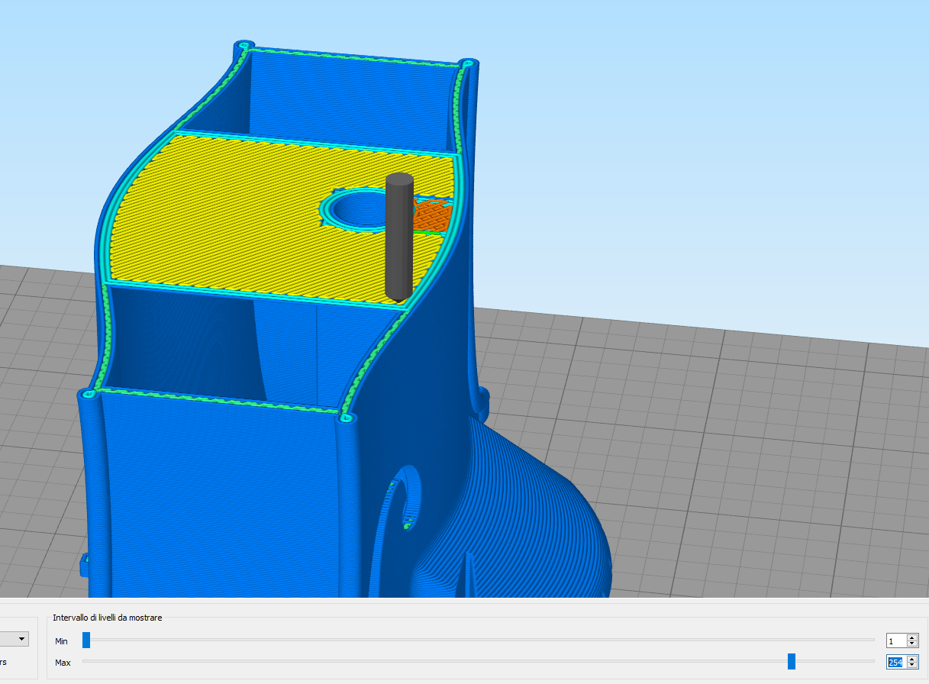This screenshot has height=684, width=929.
Task: Decrease the Max layer with down arrow
Action: 912,666
